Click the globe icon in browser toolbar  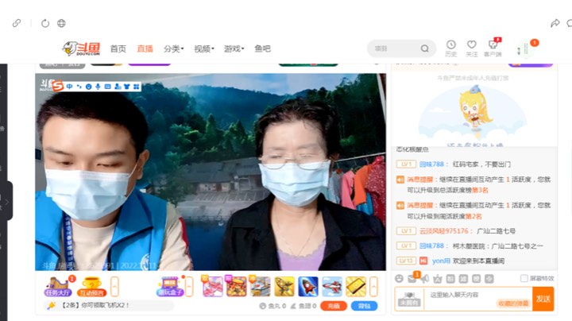point(61,23)
